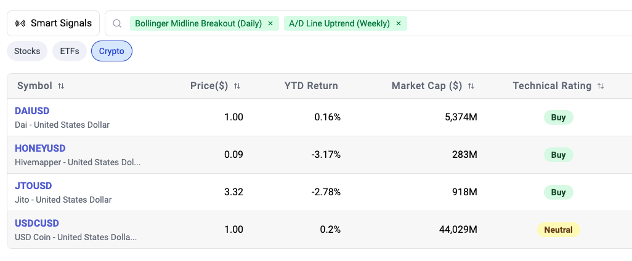632x261 pixels.
Task: Sort by Price column arrows
Action: pos(237,86)
